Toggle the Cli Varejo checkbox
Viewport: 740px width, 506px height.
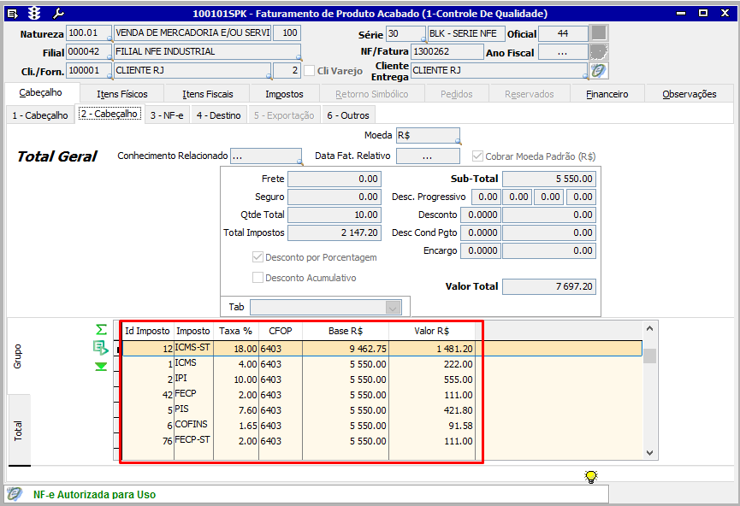point(310,70)
